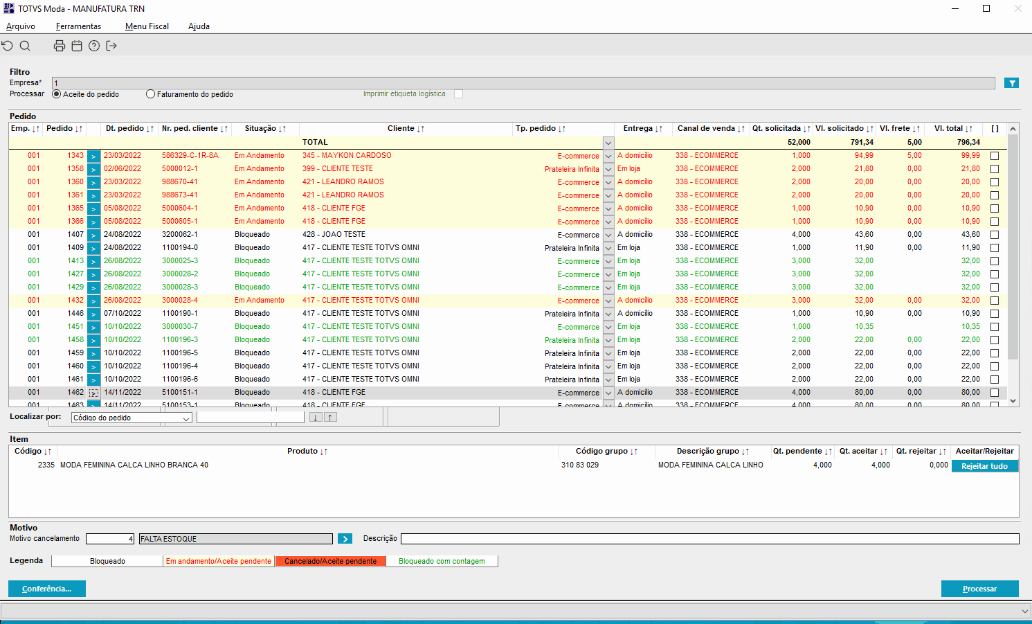Tick the checkbox for order 1451

pyautogui.click(x=995, y=327)
